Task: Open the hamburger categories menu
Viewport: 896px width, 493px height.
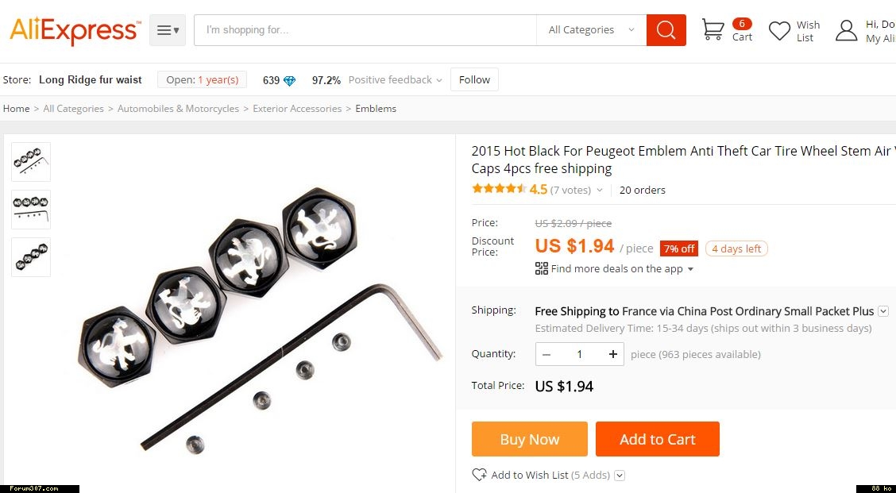Action: click(167, 30)
